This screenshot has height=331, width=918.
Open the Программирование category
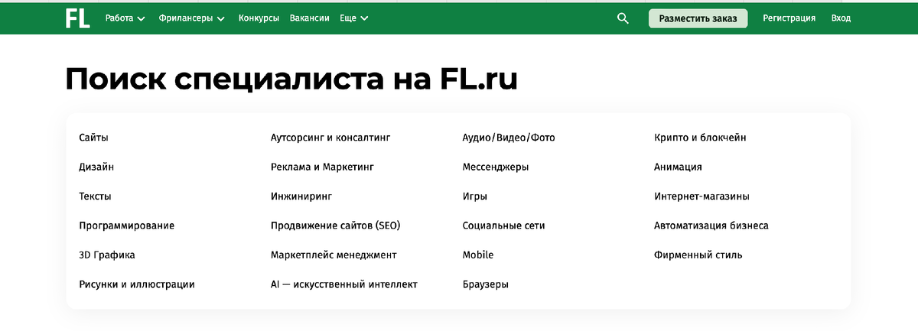(126, 226)
